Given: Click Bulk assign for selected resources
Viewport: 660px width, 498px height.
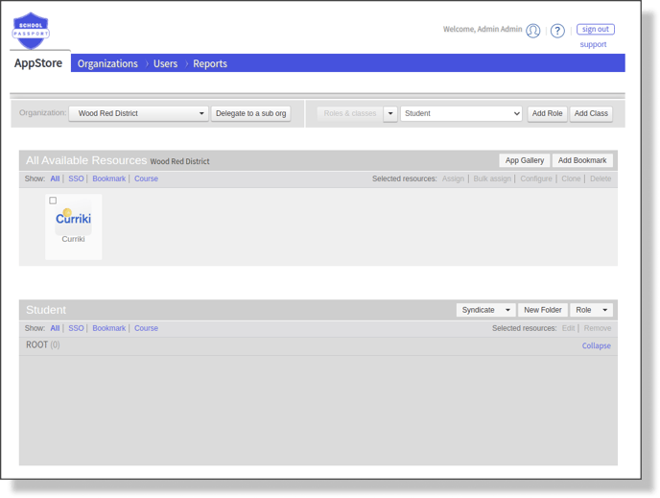Looking at the screenshot, I should [x=492, y=178].
